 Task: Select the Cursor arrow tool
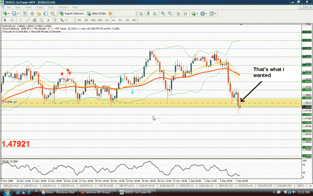coord(5,20)
